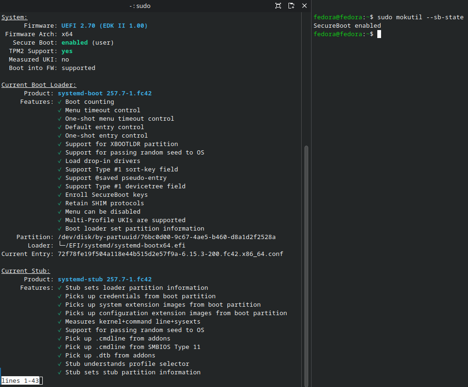This screenshot has width=468, height=387.
Task: Click "Boot loader set partition information" line
Action: (x=134, y=229)
